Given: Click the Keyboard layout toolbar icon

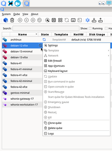Looking at the screenshot, I should coord(73,20).
